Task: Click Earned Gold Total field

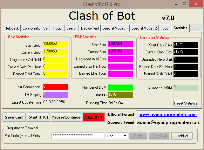Action: tap(56, 74)
